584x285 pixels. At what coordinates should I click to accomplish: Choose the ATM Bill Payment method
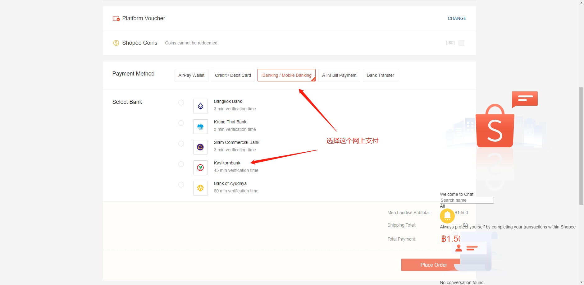pyautogui.click(x=339, y=75)
